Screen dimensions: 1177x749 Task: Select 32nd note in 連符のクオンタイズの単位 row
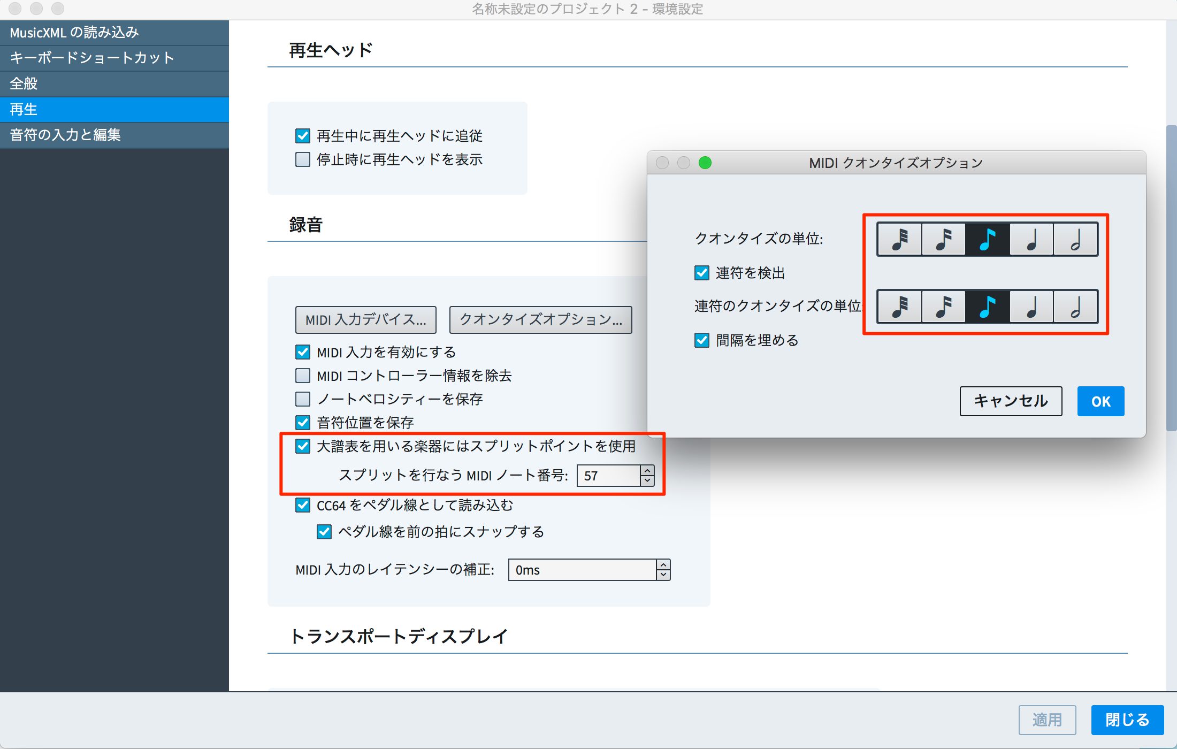(900, 307)
